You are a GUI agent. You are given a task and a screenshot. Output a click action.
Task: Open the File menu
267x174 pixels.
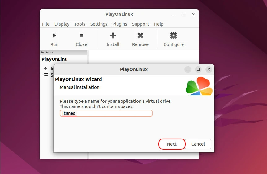(x=46, y=24)
